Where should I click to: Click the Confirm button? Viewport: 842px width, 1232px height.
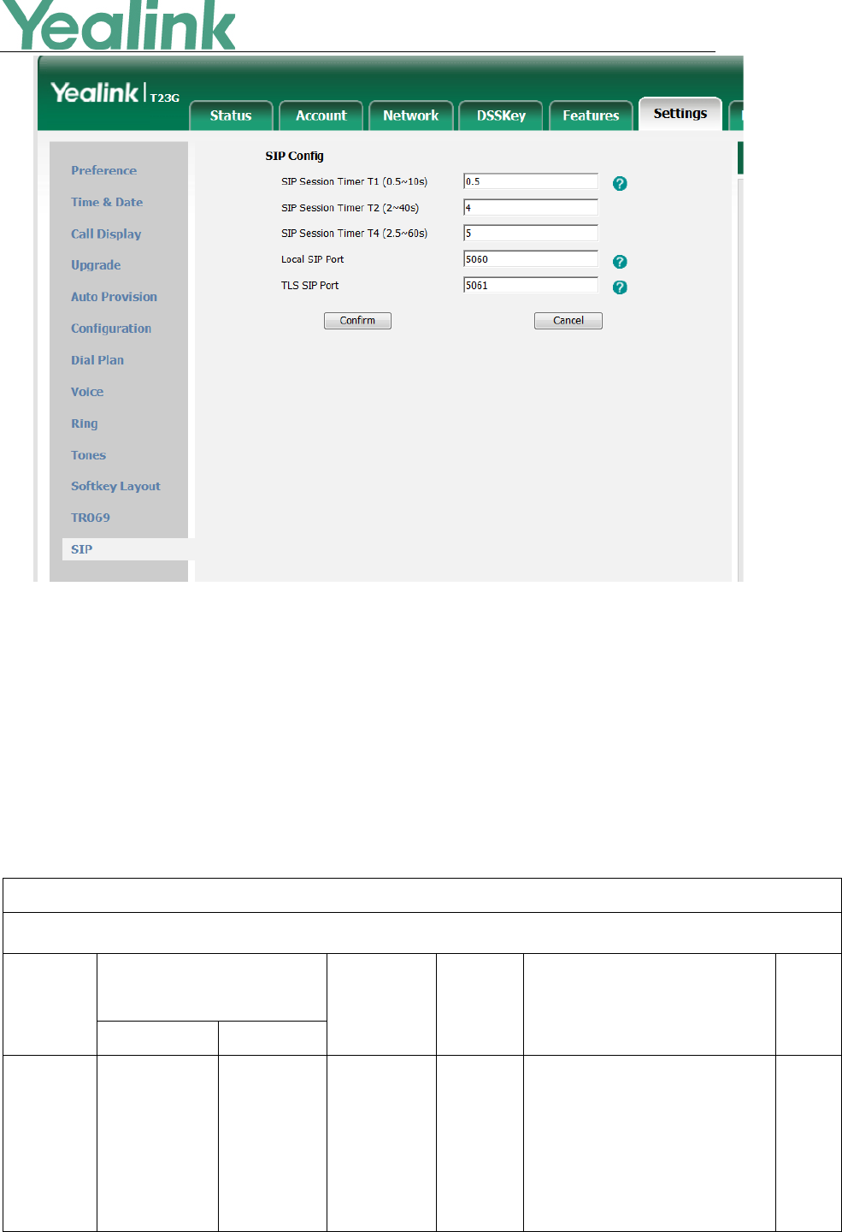point(357,321)
